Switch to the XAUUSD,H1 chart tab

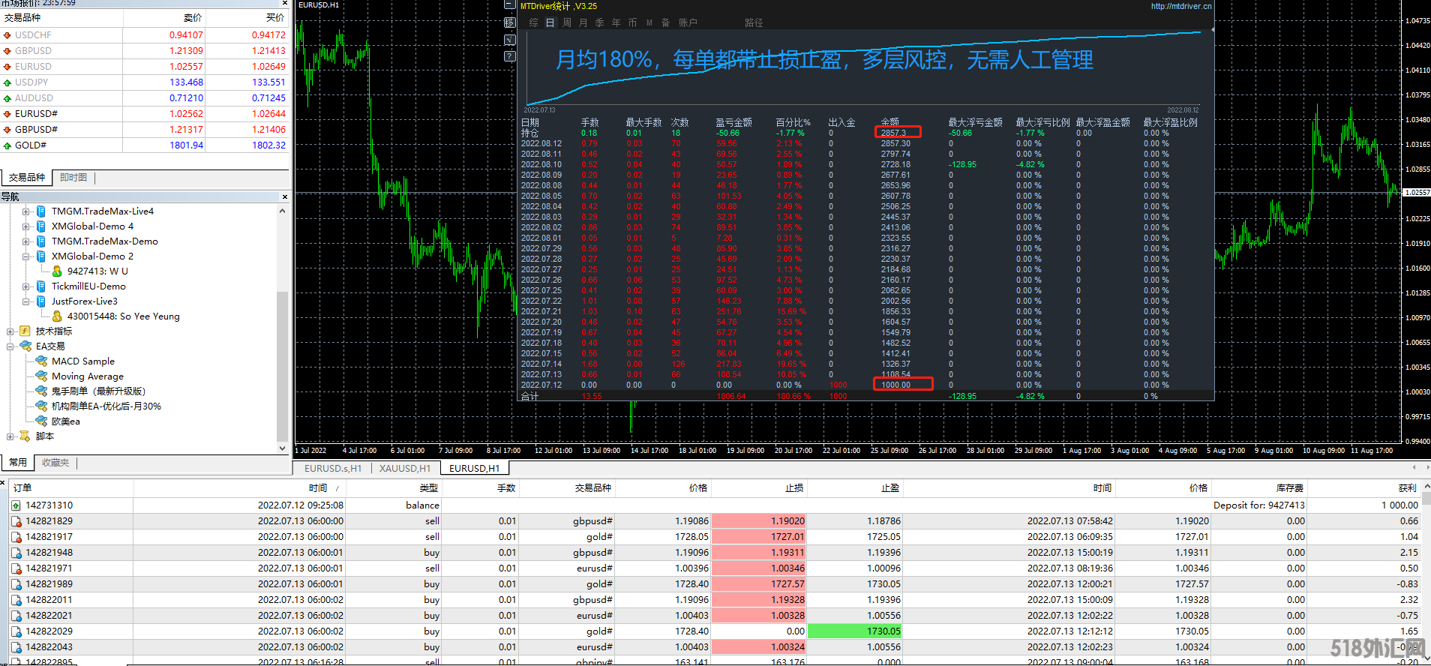click(x=404, y=469)
